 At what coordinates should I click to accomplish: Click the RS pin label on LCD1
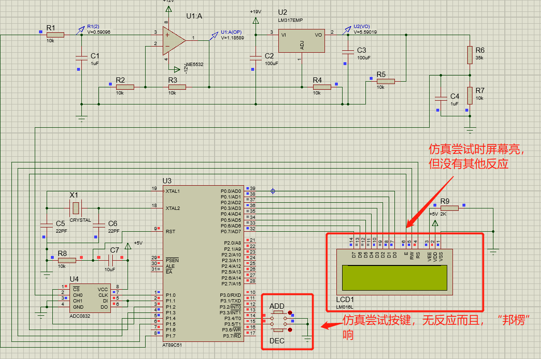click(418, 255)
